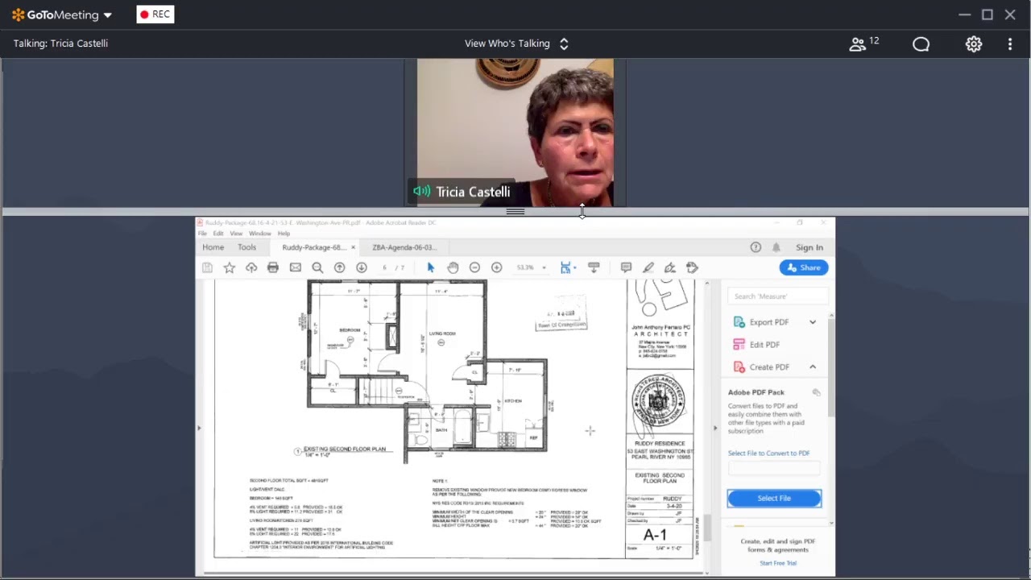
Task: Click the Search 'Measure' tools field
Action: [x=776, y=296]
